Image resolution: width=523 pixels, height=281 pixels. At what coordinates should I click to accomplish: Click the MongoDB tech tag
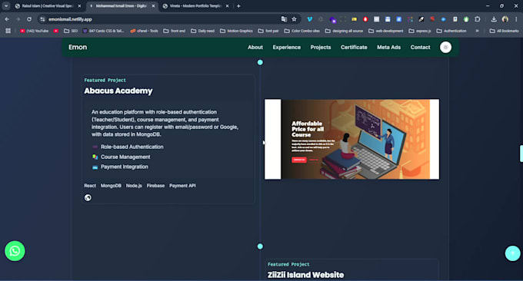tap(111, 186)
